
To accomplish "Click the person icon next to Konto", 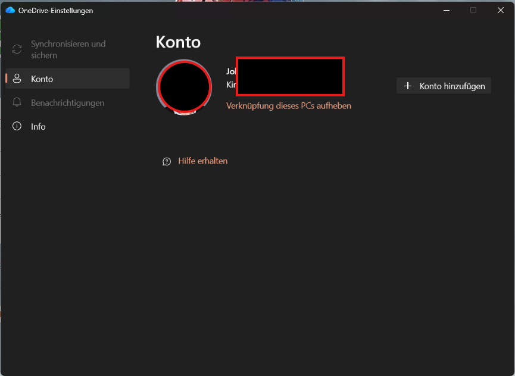I will coord(17,79).
